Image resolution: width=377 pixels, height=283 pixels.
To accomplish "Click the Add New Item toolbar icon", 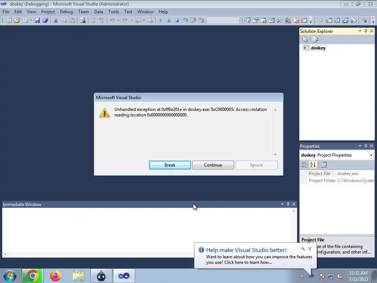I will pos(25,21).
